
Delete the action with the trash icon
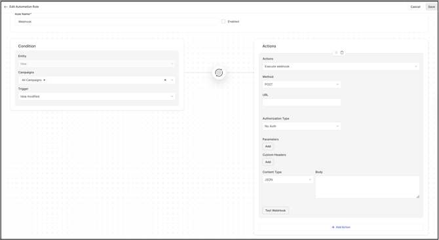point(342,52)
